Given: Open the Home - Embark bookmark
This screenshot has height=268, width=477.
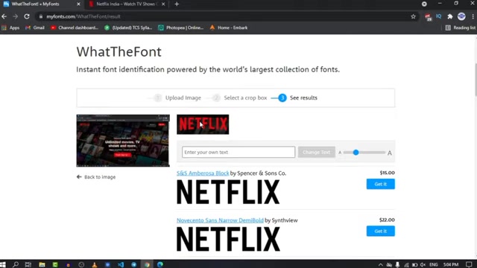Looking at the screenshot, I should [229, 28].
